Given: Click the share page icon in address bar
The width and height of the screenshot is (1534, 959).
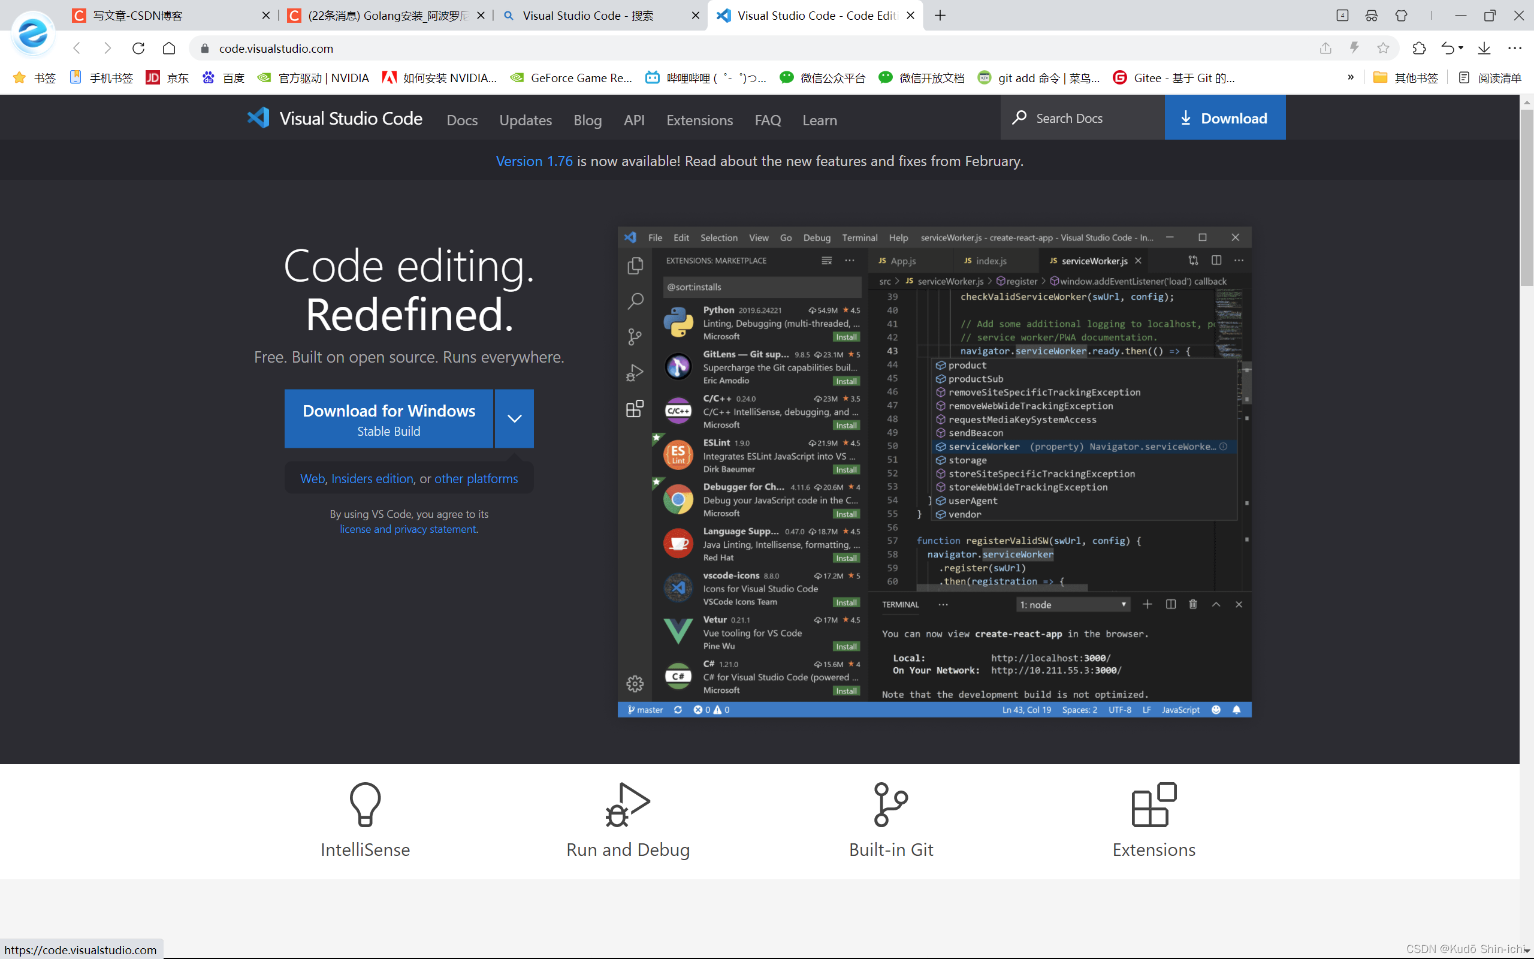Looking at the screenshot, I should (1325, 48).
